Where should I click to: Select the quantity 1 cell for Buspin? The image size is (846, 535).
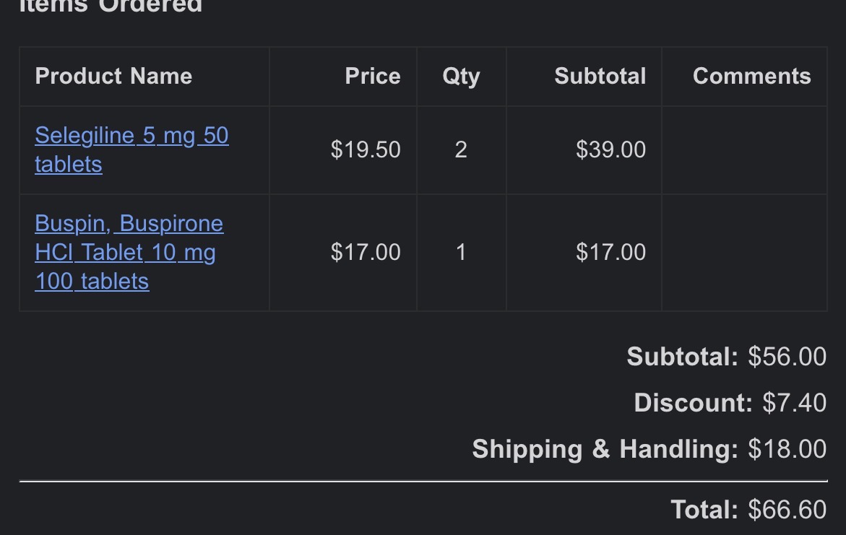(x=461, y=252)
